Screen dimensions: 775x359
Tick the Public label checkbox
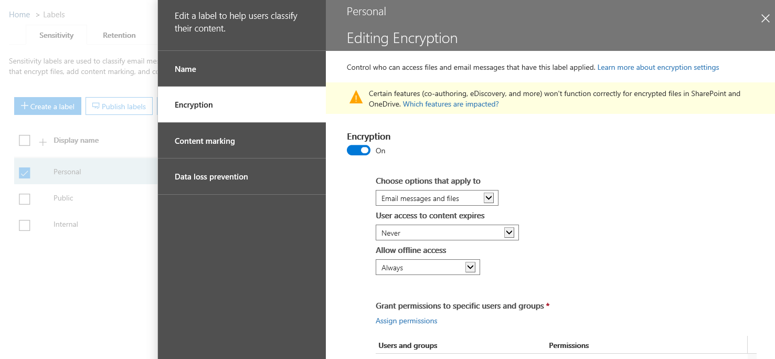tap(25, 199)
